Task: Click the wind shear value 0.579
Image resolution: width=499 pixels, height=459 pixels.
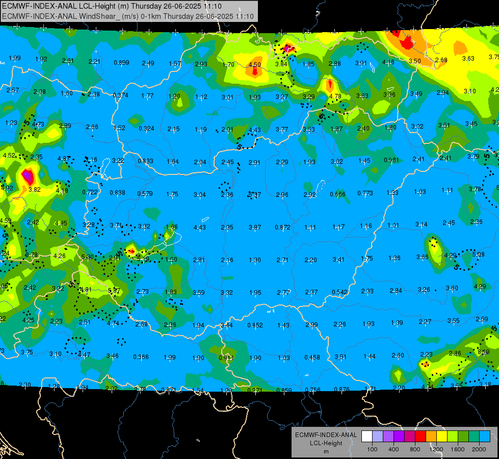Action: [x=145, y=193]
